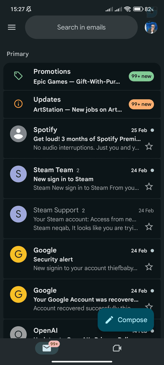Viewport: 164px width, 365px height.
Task: Switch to the Mail tab icon
Action: (47, 348)
